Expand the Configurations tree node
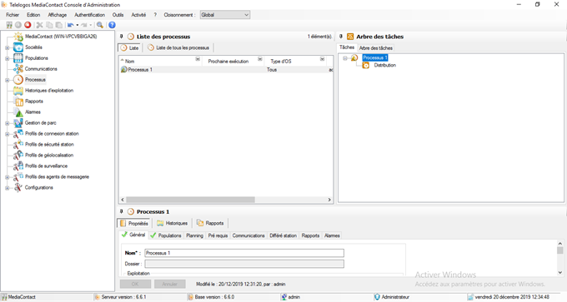This screenshot has width=567, height=302. point(8,188)
